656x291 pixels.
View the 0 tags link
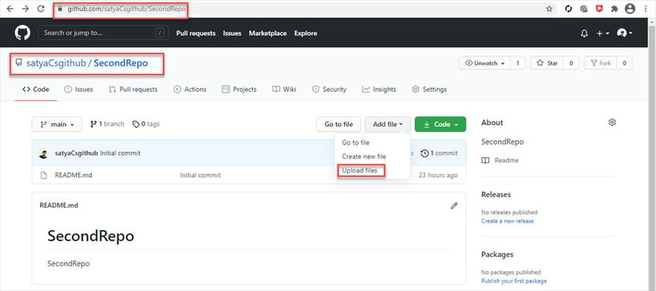click(146, 124)
